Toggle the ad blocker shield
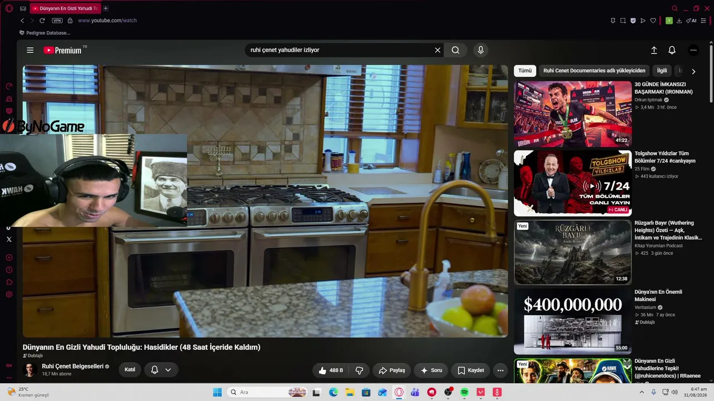This screenshot has width=714, height=401. click(633, 21)
